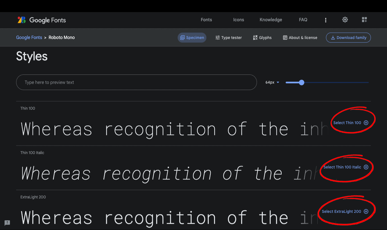
Task: Click the plus icon beside Select Thin 100 Italic
Action: [366, 167]
